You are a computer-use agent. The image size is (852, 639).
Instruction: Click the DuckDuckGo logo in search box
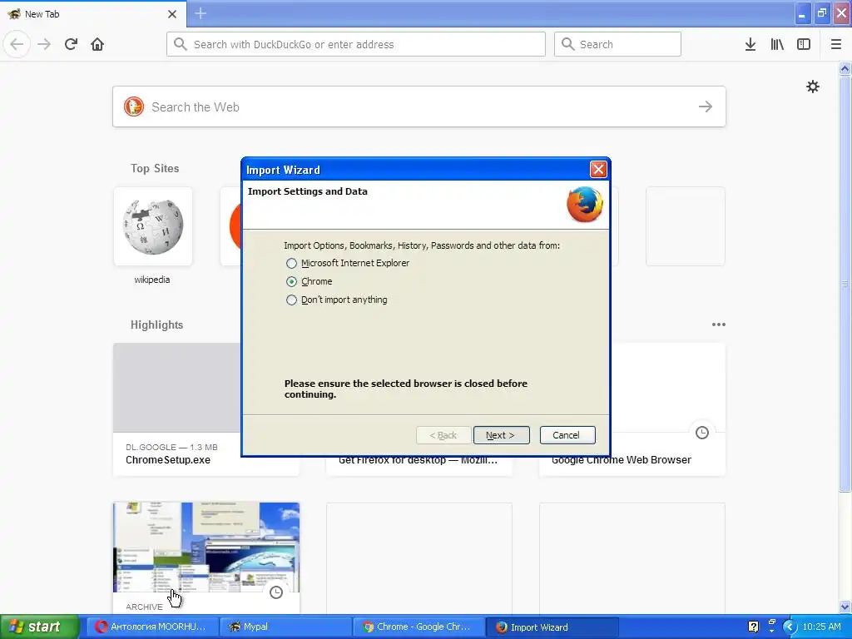point(134,106)
